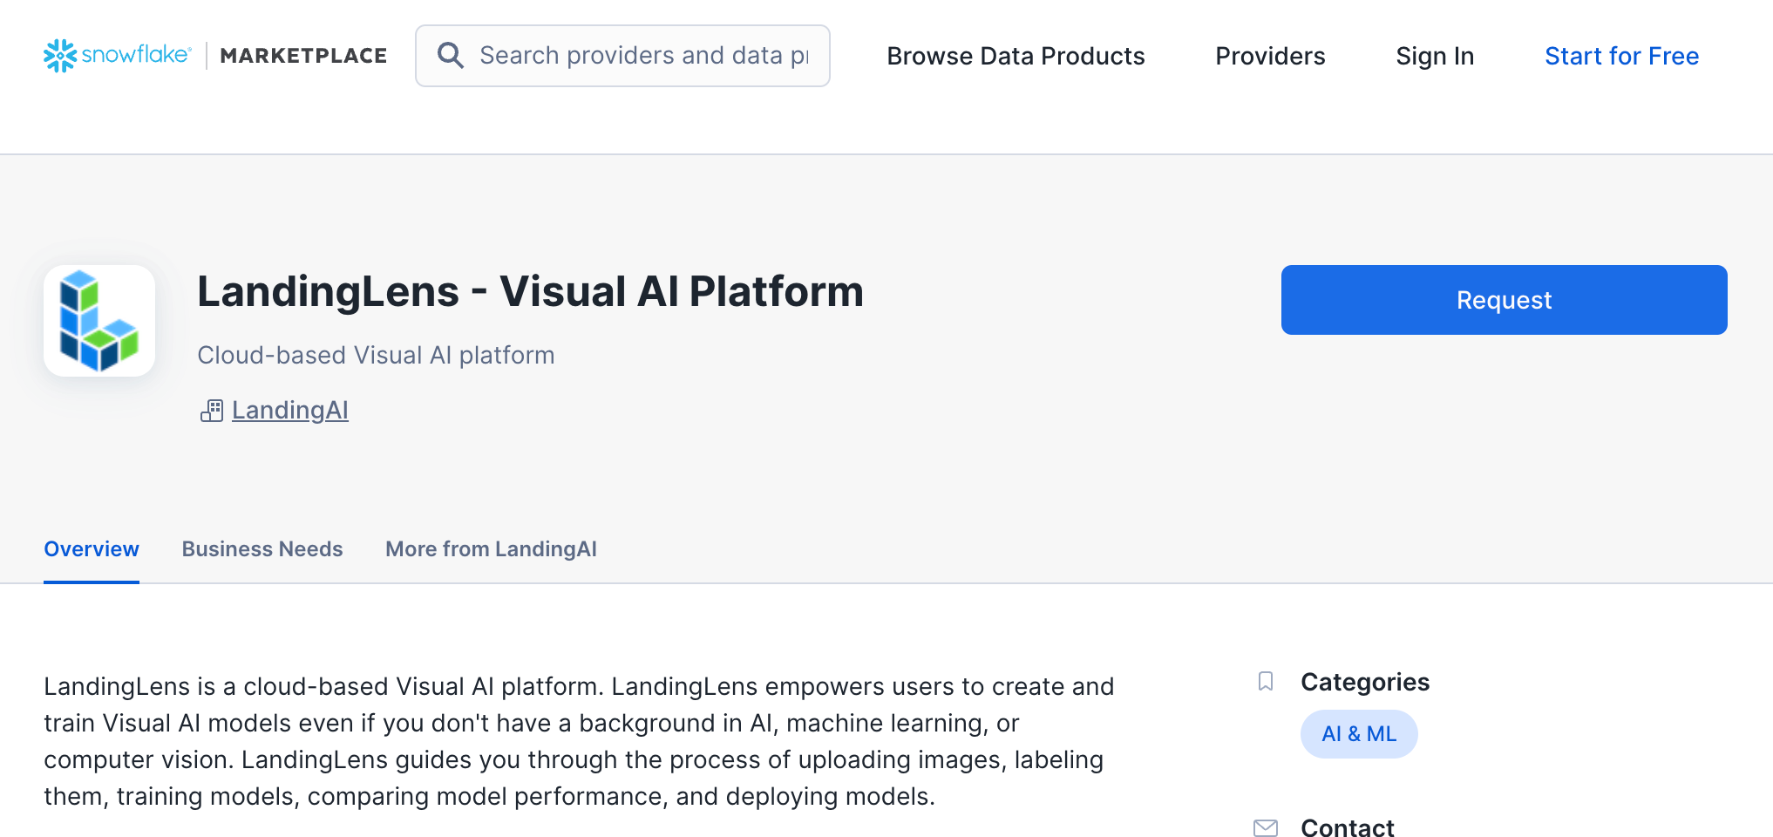Click the search magnifier icon
This screenshot has height=837, width=1773.
tap(452, 55)
